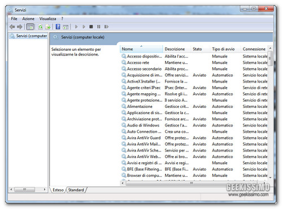Select the Auto Connection service
This screenshot has height=209, width=282.
point(194,132)
